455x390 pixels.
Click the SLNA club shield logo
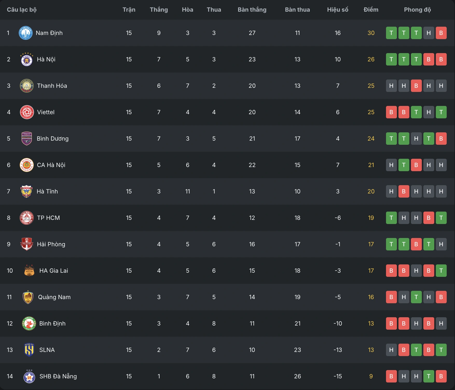point(29,350)
